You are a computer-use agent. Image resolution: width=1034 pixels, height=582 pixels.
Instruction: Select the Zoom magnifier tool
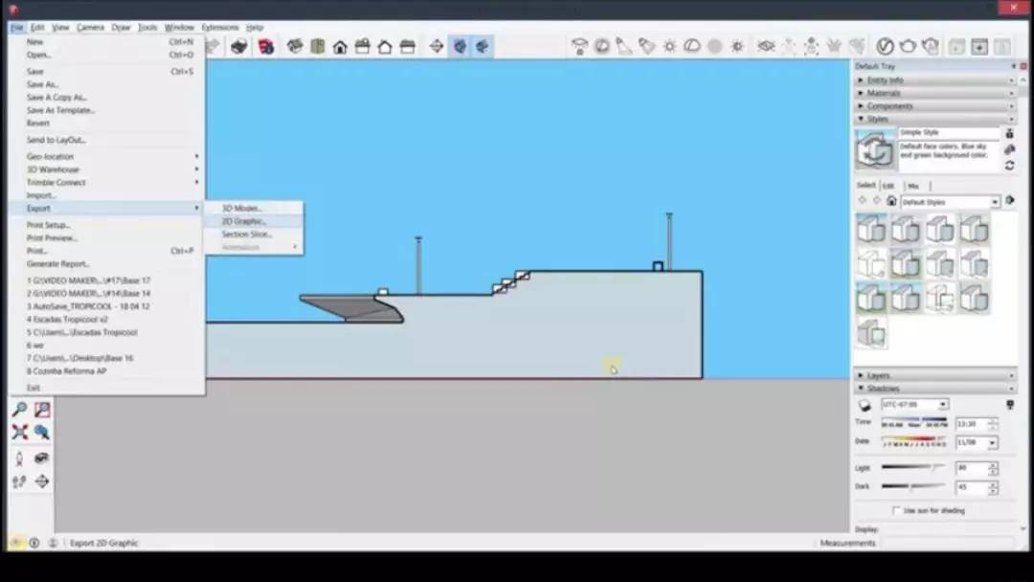pos(19,410)
